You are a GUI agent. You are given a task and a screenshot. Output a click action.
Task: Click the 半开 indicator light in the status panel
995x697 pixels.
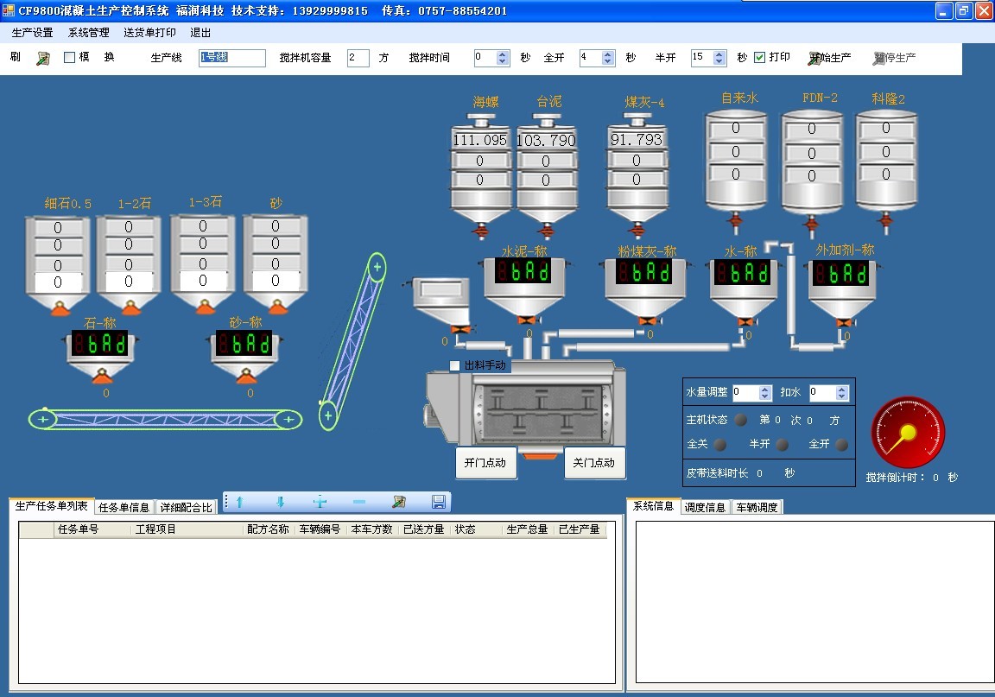[783, 444]
